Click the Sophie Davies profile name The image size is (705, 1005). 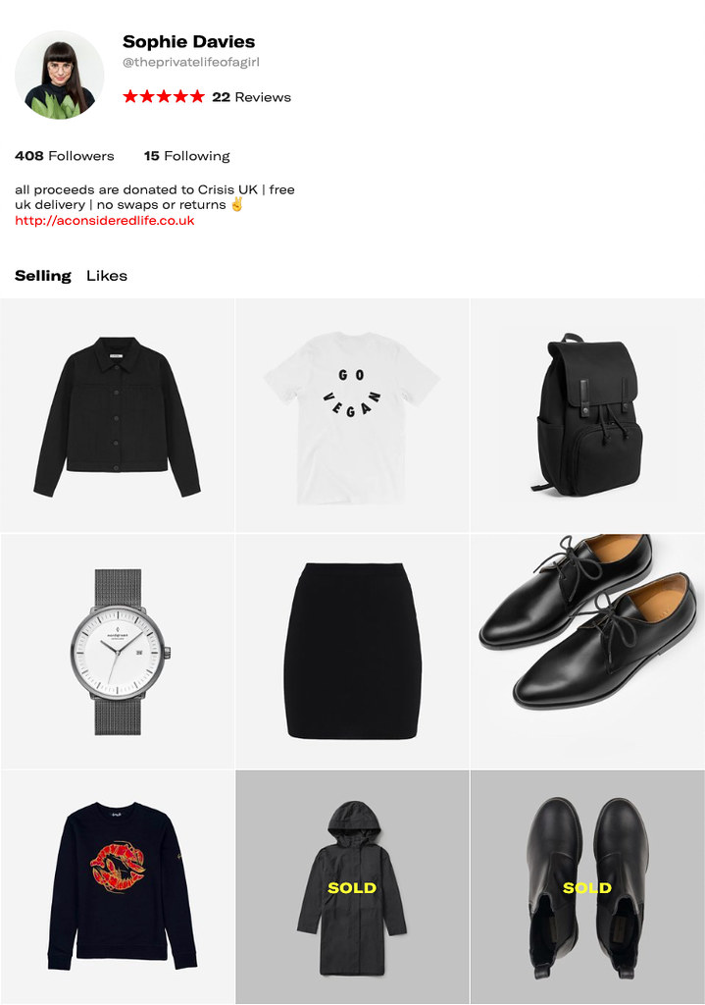coord(189,41)
